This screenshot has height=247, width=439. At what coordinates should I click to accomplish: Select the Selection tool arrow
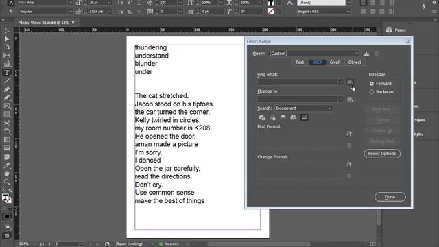(x=7, y=30)
